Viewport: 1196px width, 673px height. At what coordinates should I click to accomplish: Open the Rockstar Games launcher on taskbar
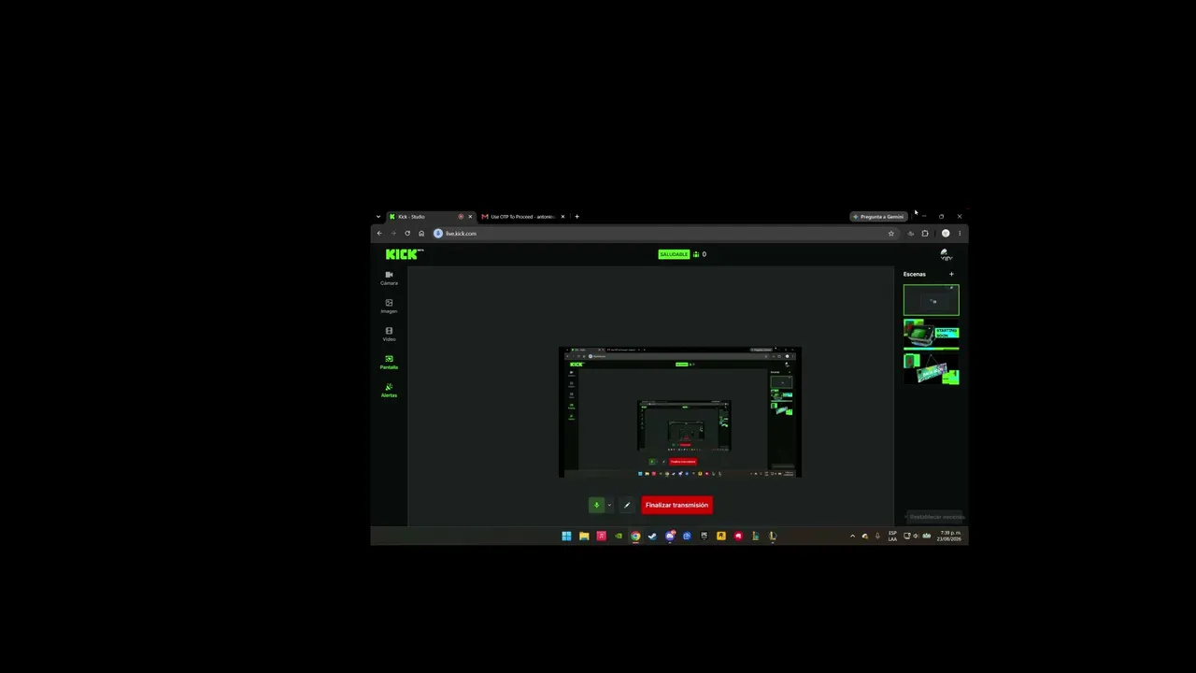pyautogui.click(x=721, y=537)
